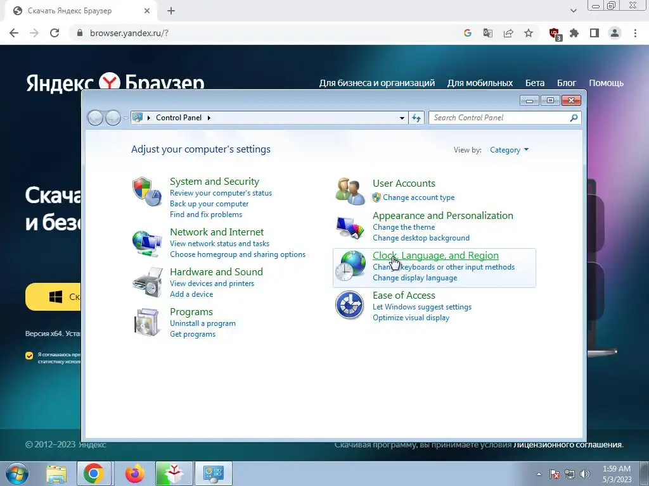Click the taskbar clock showing 1:59 AM
Image resolution: width=649 pixels, height=486 pixels.
pyautogui.click(x=616, y=474)
